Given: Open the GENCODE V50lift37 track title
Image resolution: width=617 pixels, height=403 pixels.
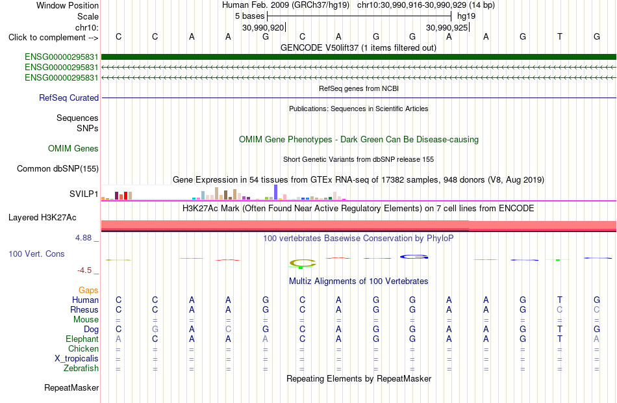Looking at the screenshot, I should point(358,47).
